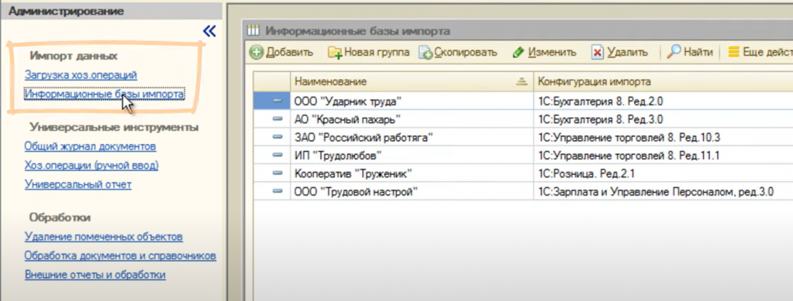Select row ИП "Трудолюбов"
The width and height of the screenshot is (793, 301).
(523, 156)
